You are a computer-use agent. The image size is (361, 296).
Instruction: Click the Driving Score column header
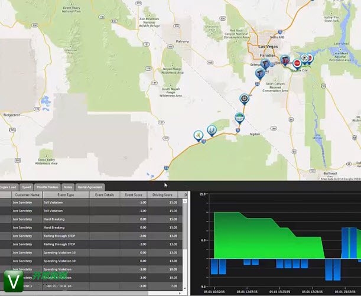click(162, 195)
